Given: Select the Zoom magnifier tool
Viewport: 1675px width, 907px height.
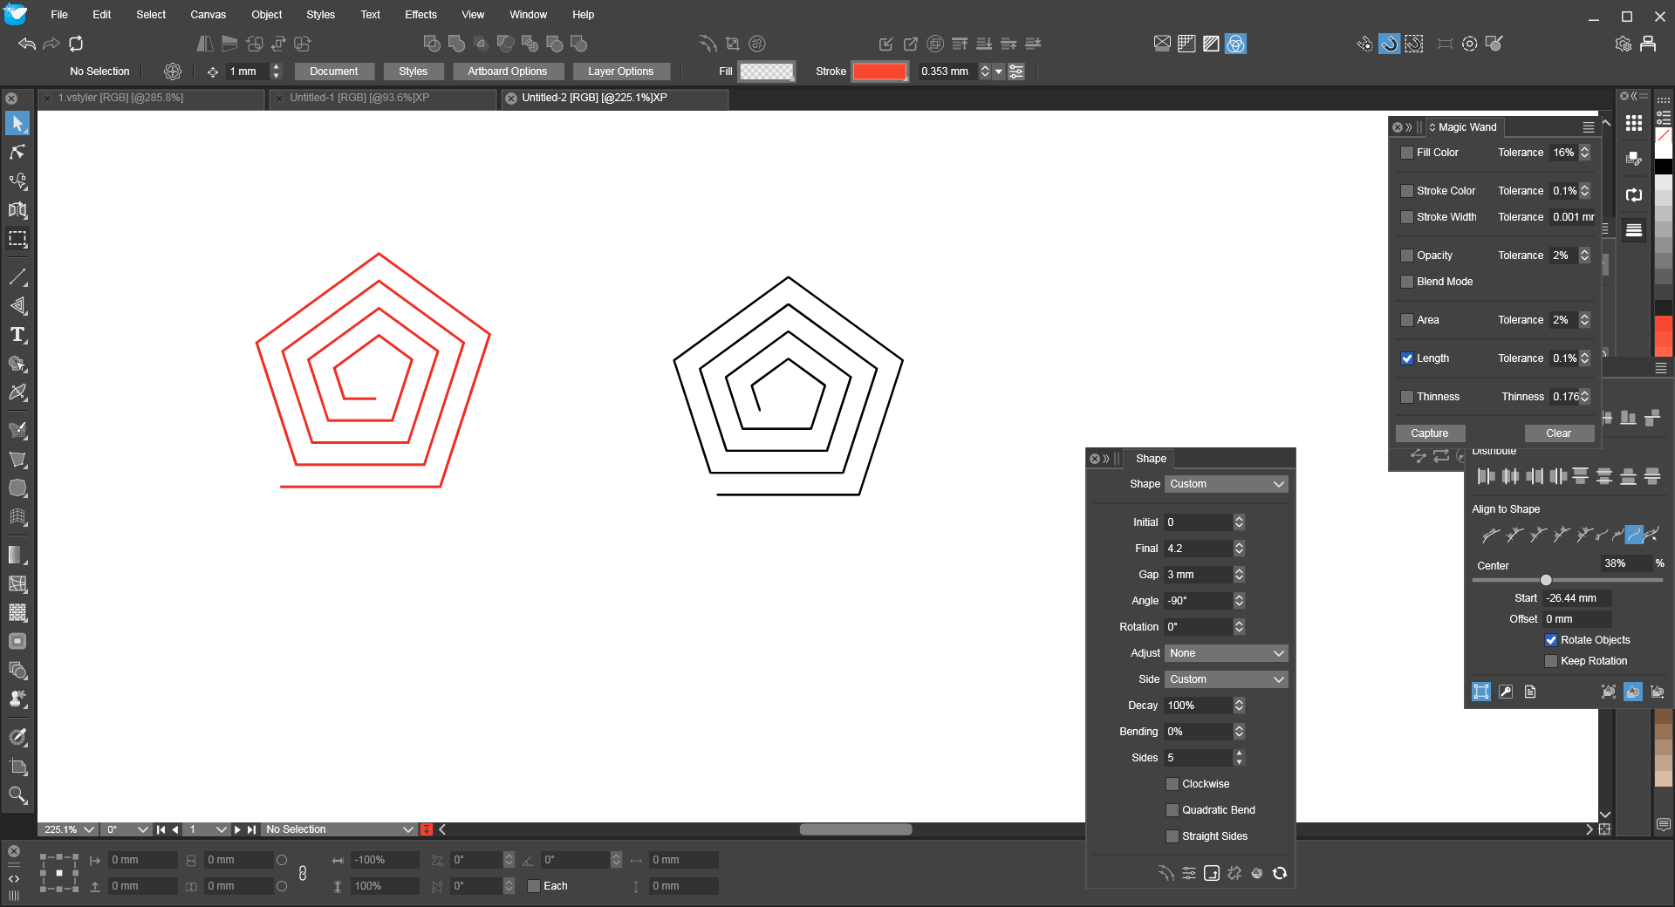Looking at the screenshot, I should point(17,794).
